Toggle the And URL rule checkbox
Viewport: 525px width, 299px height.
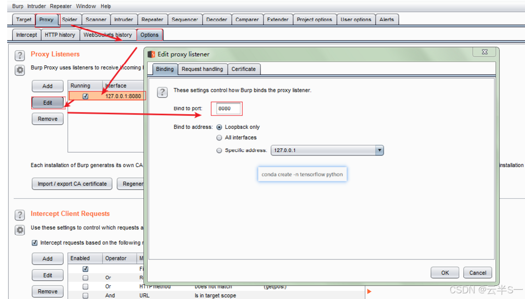point(85,295)
